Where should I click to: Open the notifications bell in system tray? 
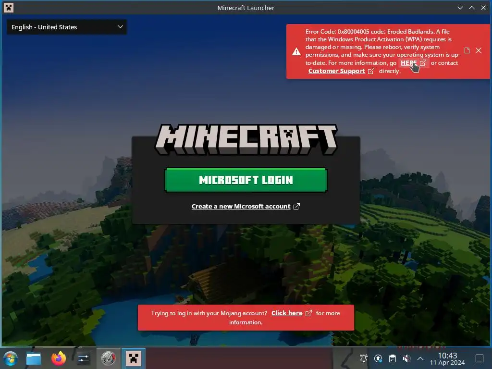(x=364, y=358)
